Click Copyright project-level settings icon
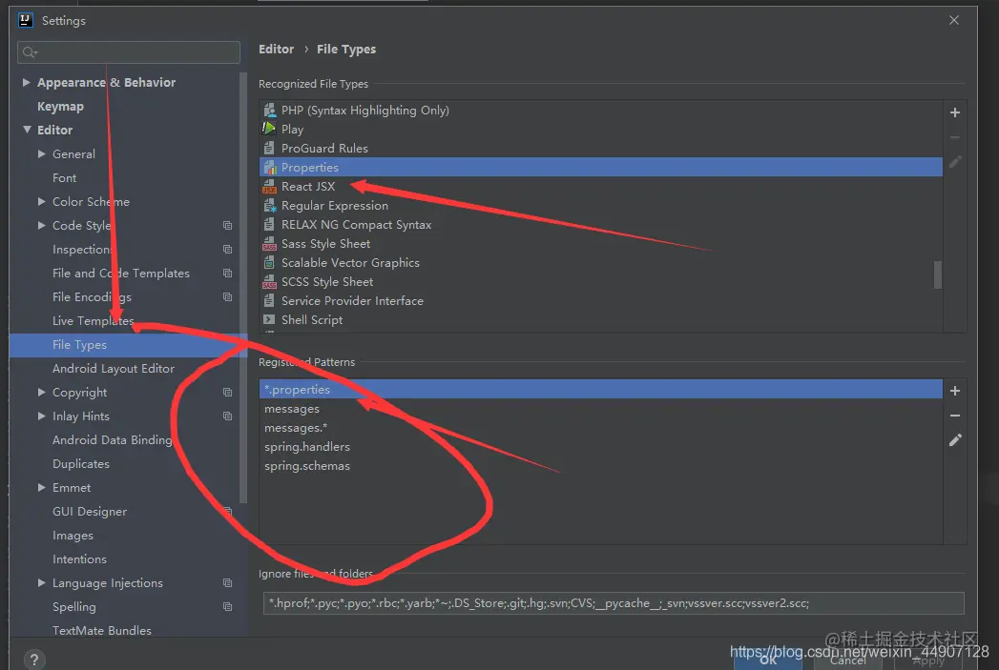This screenshot has width=999, height=670. 227,392
